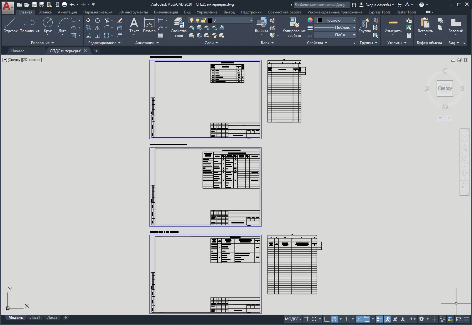Click the Undo arrow in quick access toolbar

point(72,5)
